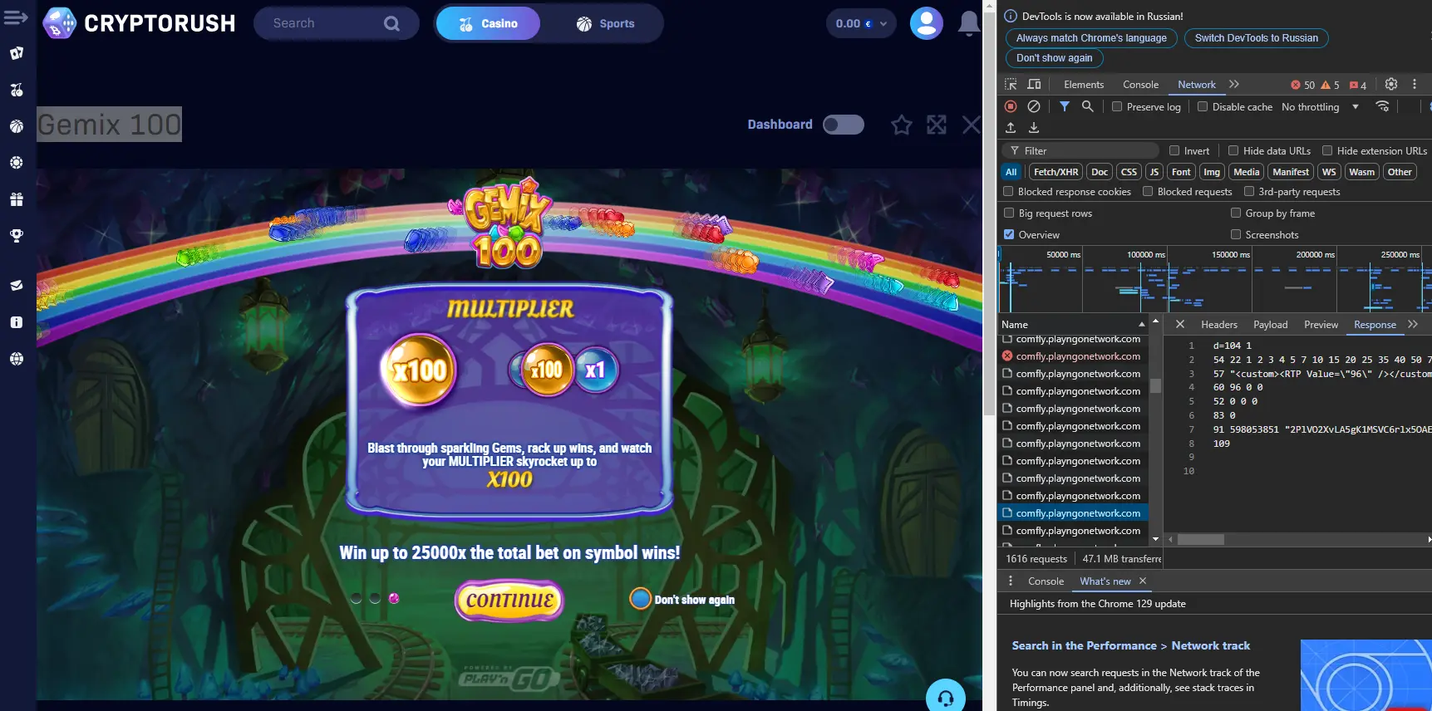Open network conditions wifi icon
This screenshot has width=1432, height=711.
coord(1383,106)
